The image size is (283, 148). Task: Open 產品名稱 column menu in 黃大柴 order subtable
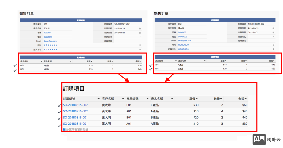pyautogui.click(x=205, y=61)
